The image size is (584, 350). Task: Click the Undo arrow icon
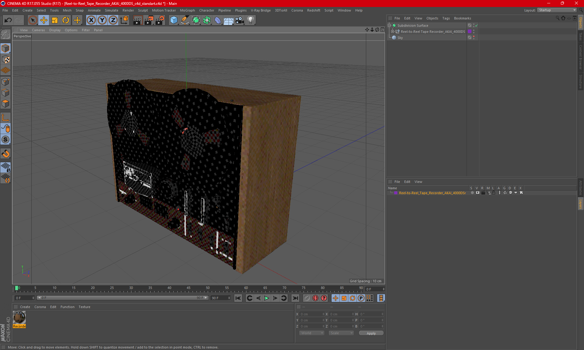click(8, 20)
